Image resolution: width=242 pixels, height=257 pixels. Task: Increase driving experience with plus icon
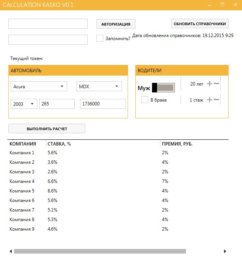[209, 100]
